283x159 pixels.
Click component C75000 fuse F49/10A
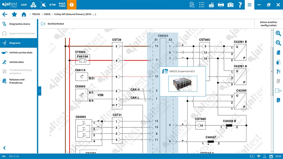pyautogui.click(x=82, y=59)
